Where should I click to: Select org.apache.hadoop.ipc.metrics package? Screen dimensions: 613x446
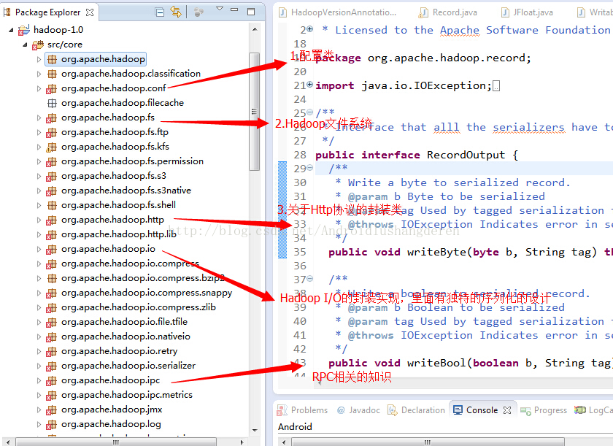(x=127, y=395)
